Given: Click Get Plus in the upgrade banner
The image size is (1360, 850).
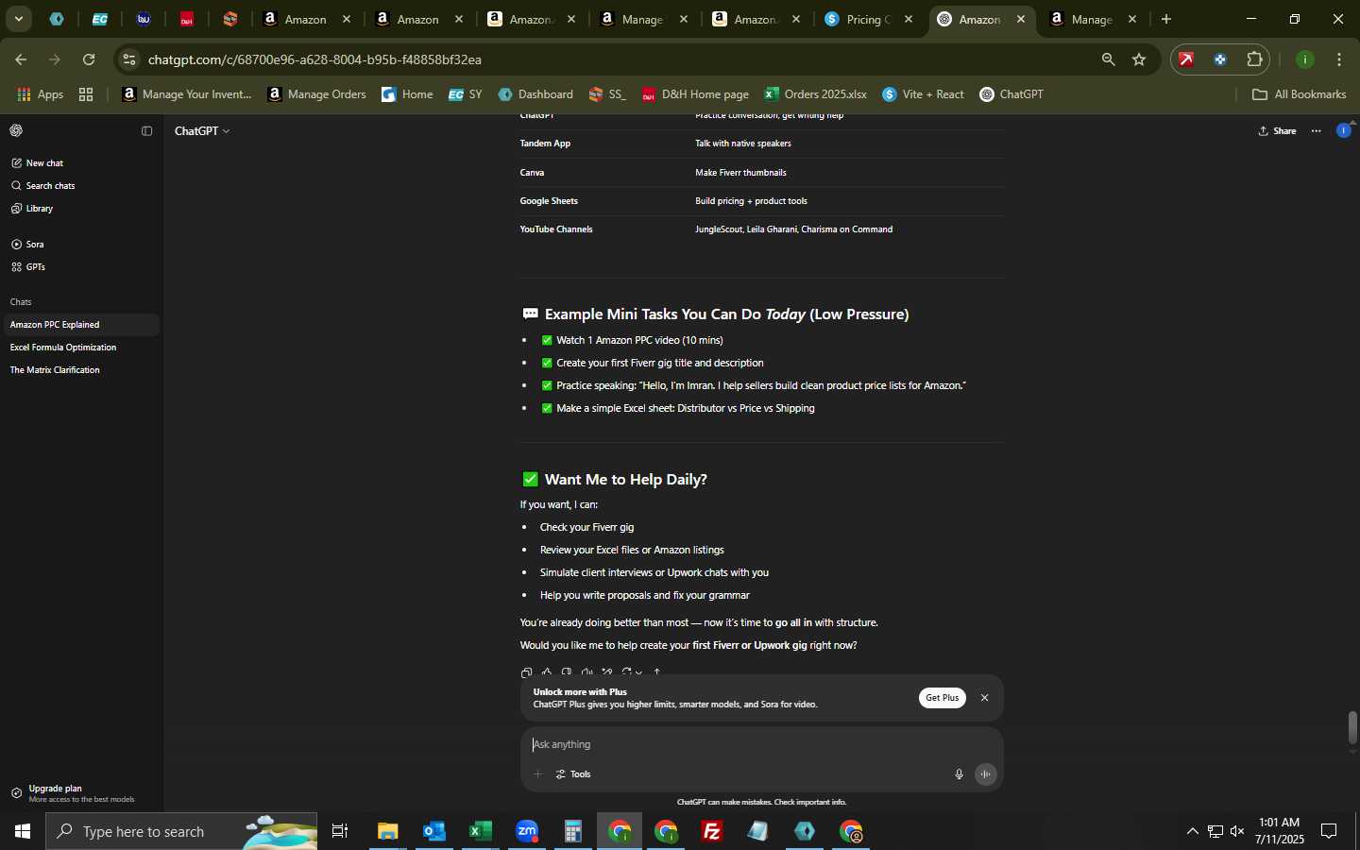Looking at the screenshot, I should tap(942, 698).
